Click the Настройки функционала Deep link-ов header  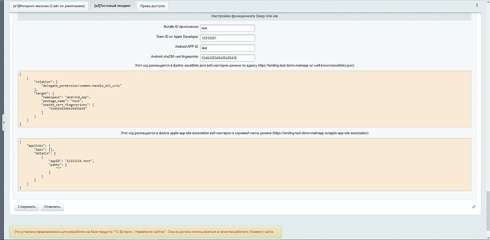[245, 16]
